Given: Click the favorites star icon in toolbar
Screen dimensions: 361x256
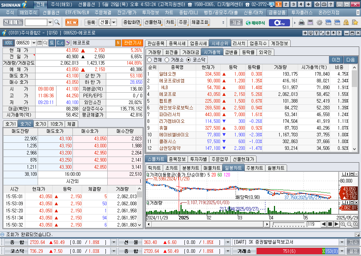Looking at the screenshot, I should coord(355,22).
